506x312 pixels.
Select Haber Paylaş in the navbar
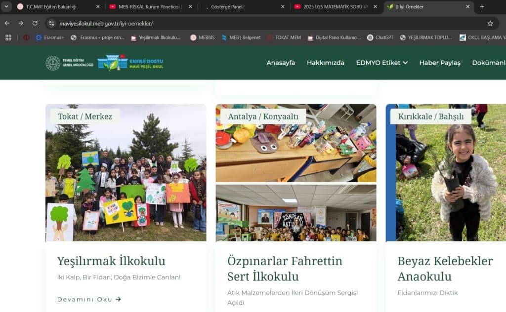[x=439, y=63]
